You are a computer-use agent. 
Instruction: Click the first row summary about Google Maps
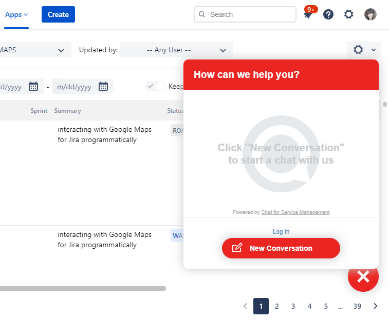coord(104,134)
